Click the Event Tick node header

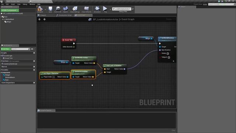pos(69,40)
